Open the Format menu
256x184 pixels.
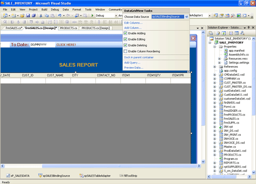click(x=77, y=9)
